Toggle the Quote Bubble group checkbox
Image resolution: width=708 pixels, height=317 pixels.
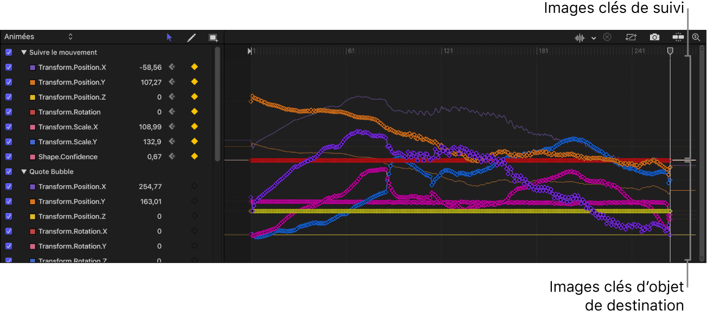(8, 172)
